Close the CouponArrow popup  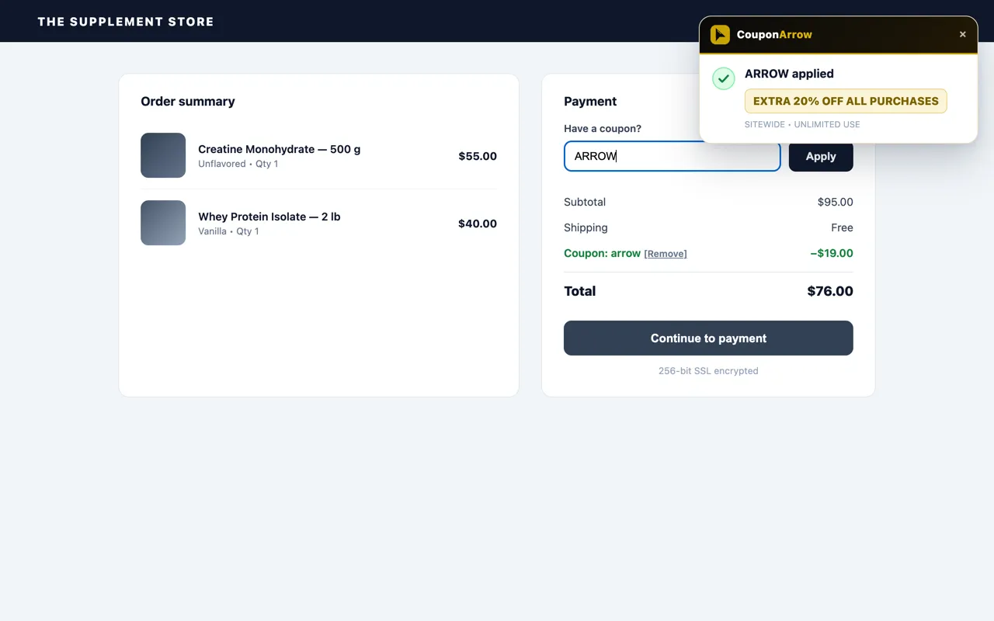coord(963,34)
